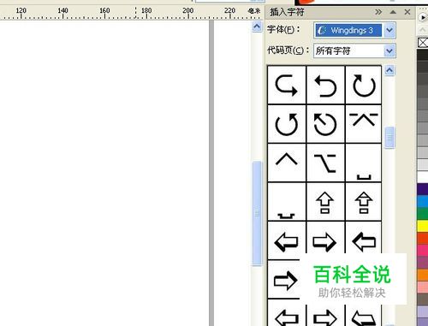
Task: Click the character grid scroll up arrow
Action: pos(389,70)
